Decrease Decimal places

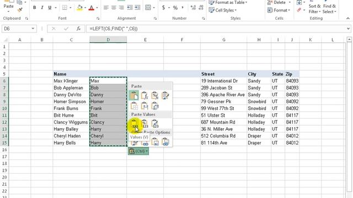click(201, 8)
